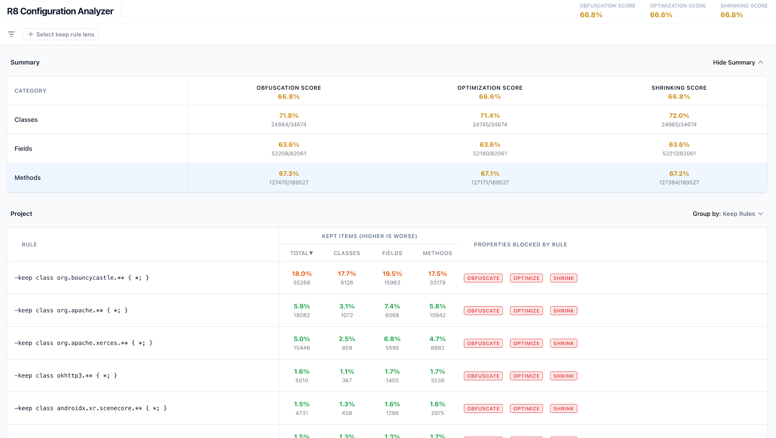Click OBFUSCATE tag on bouncycastle row

pyautogui.click(x=483, y=278)
